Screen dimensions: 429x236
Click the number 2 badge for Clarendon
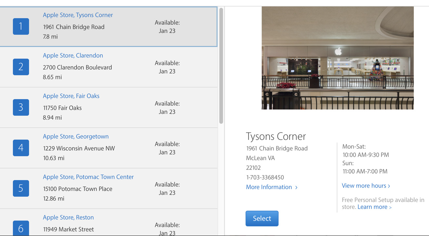coord(21,67)
